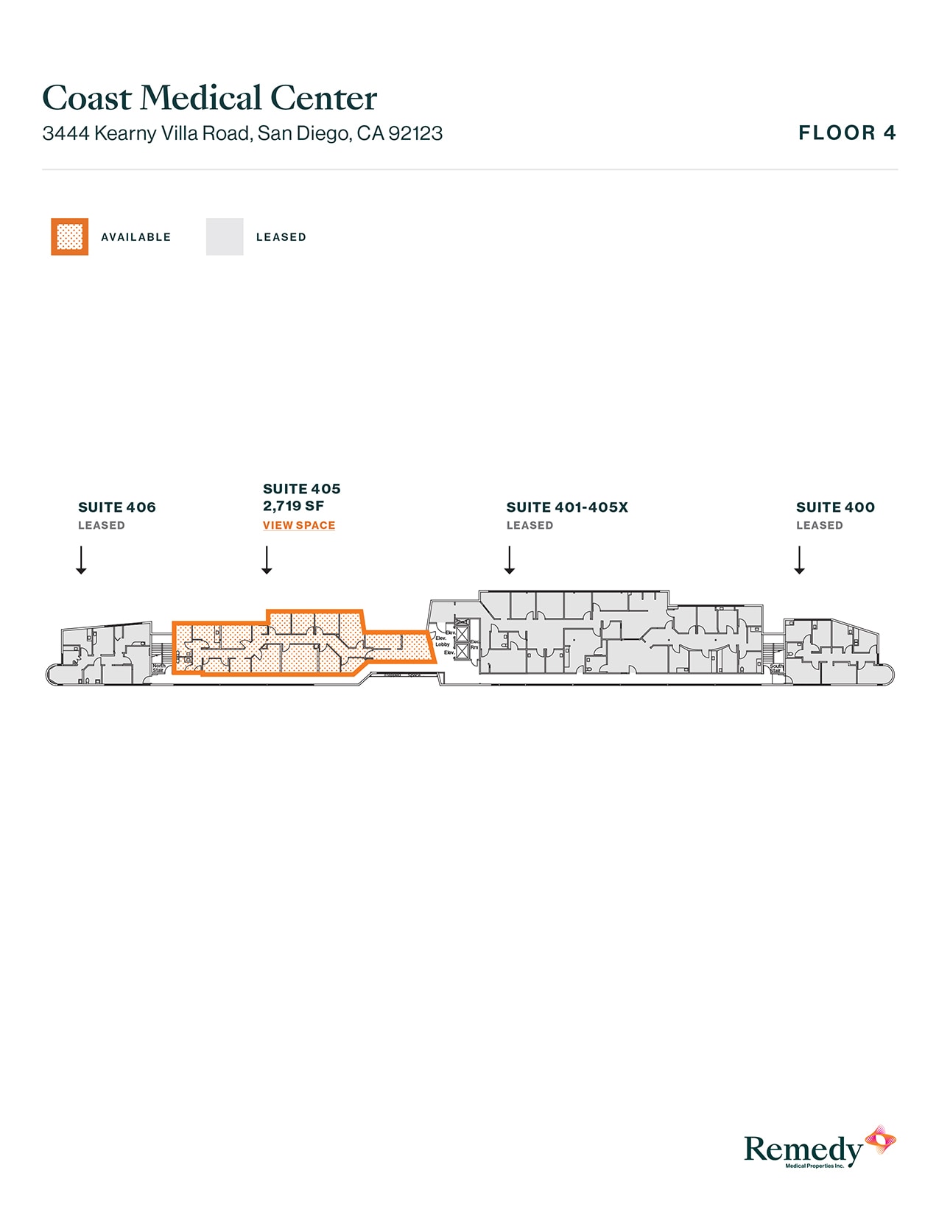
Task: Click the SUITE 405 heading text
Action: [302, 489]
